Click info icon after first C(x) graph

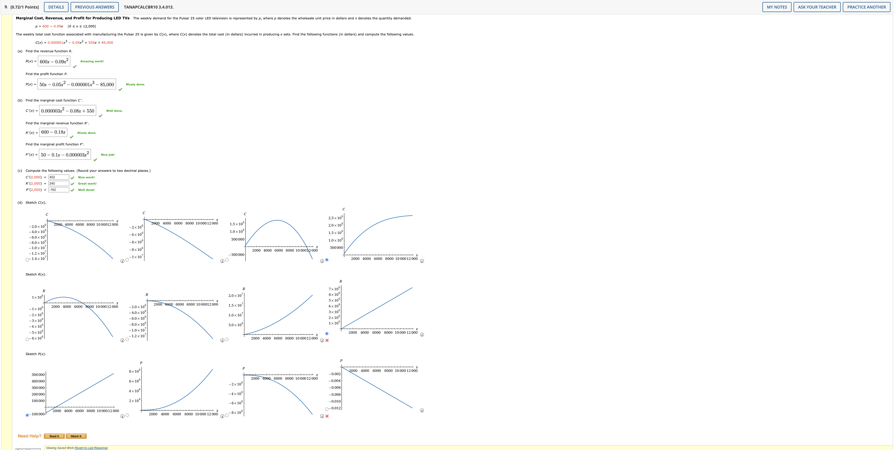(122, 261)
